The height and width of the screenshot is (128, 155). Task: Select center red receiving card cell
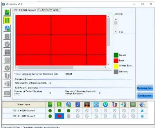tap(69, 45)
